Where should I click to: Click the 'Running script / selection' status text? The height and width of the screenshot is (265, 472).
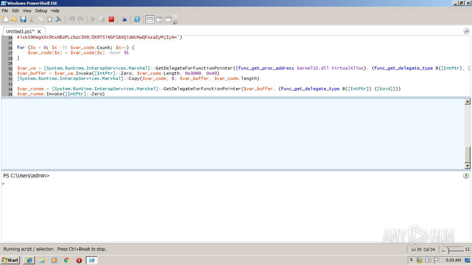(55, 249)
